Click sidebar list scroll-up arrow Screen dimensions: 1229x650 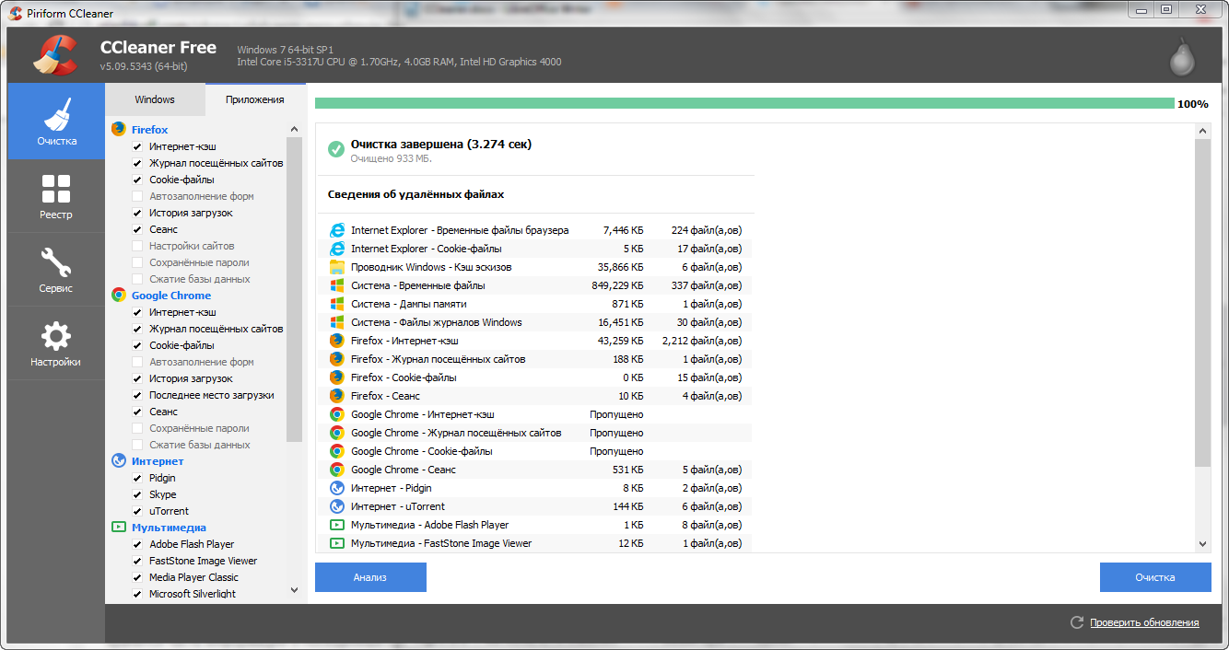[x=294, y=130]
